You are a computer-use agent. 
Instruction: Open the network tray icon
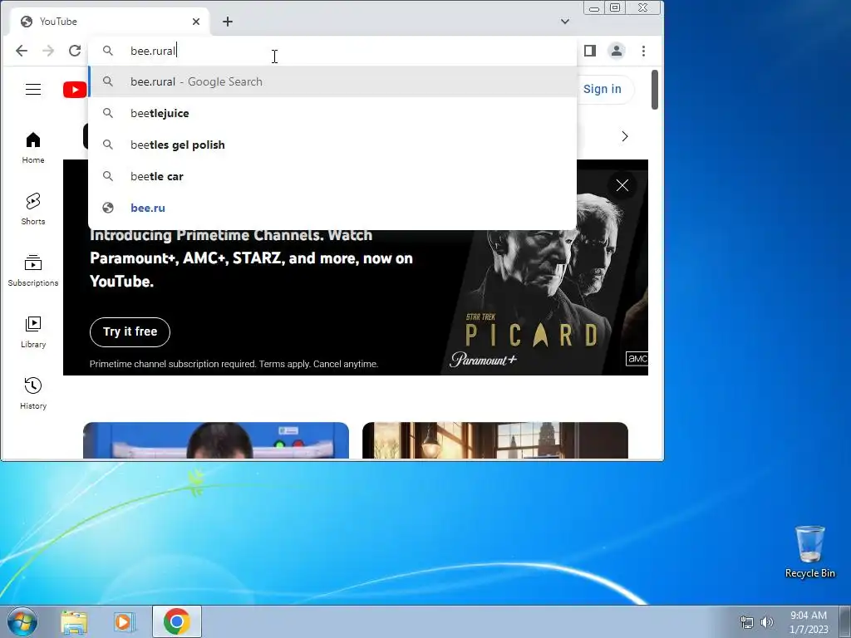(747, 622)
